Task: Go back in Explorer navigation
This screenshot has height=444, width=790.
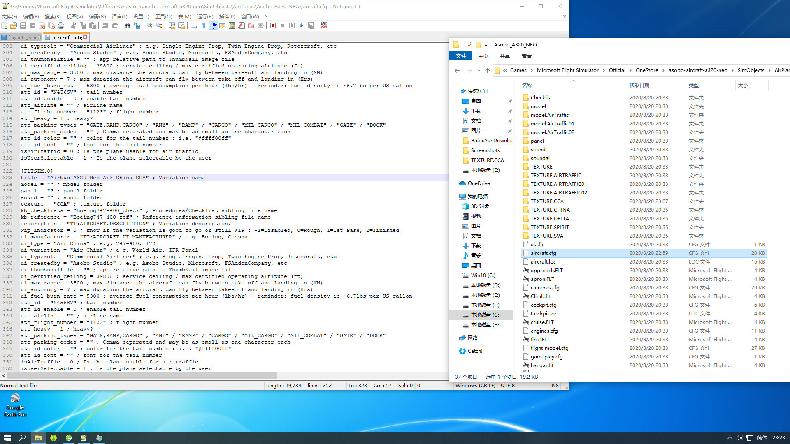Action: point(457,71)
